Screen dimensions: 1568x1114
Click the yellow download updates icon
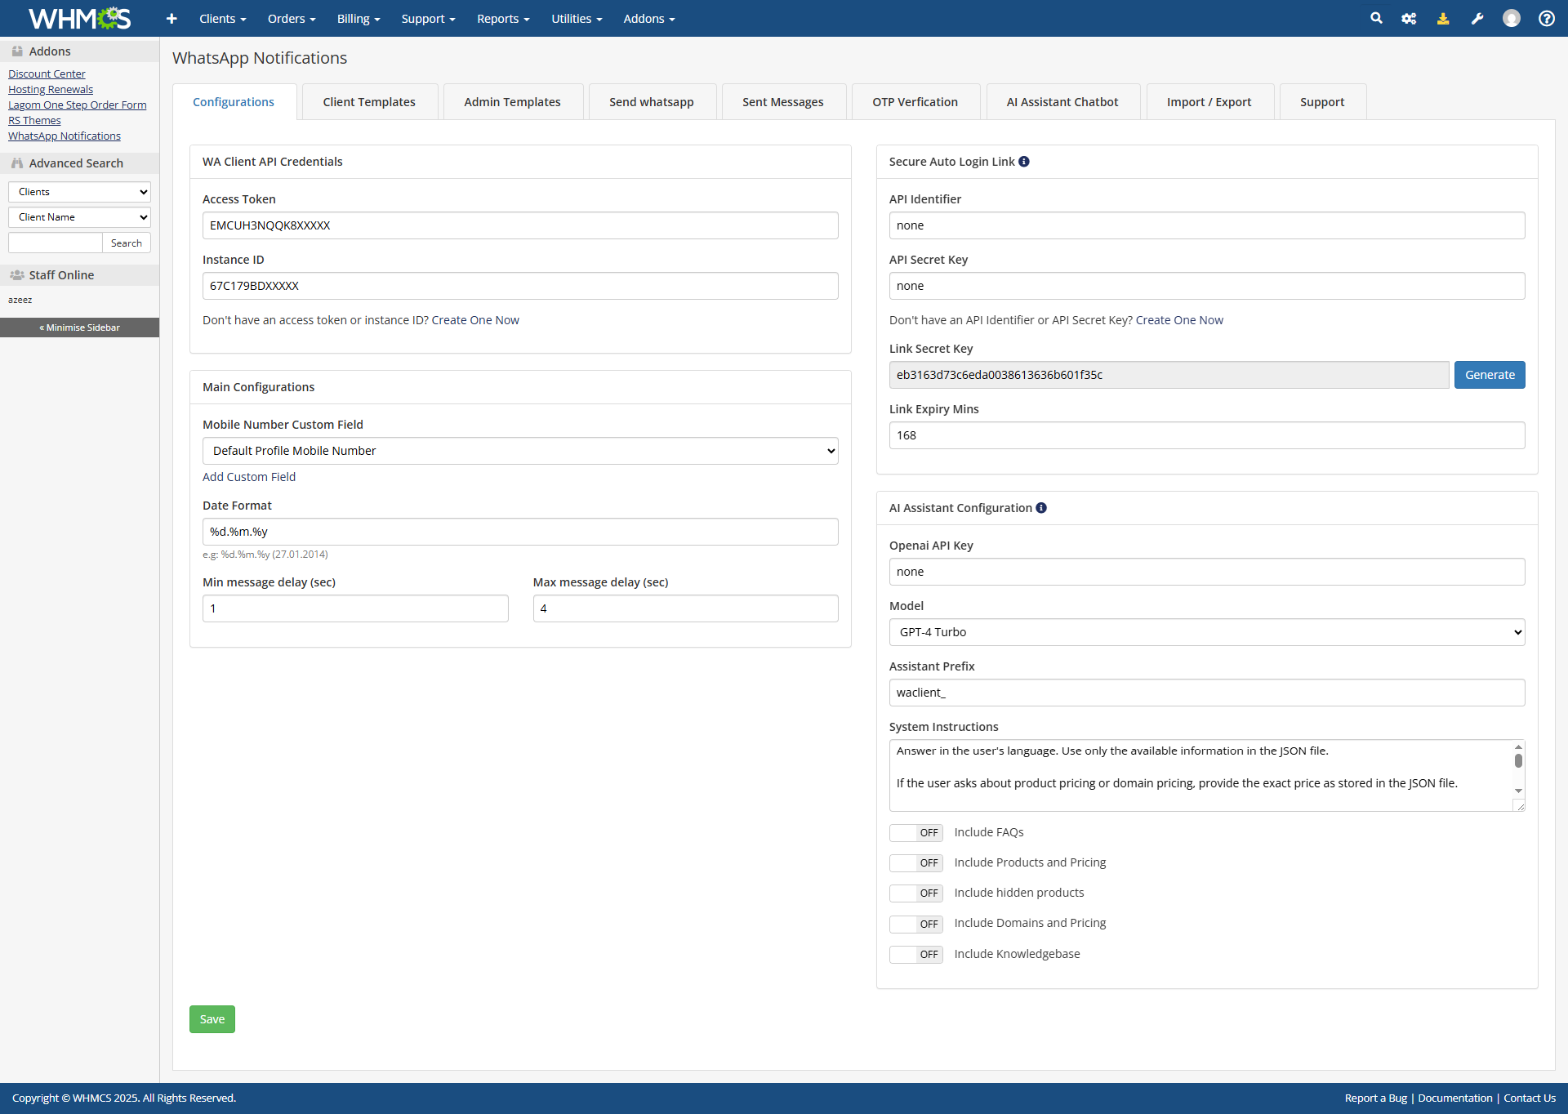point(1443,18)
